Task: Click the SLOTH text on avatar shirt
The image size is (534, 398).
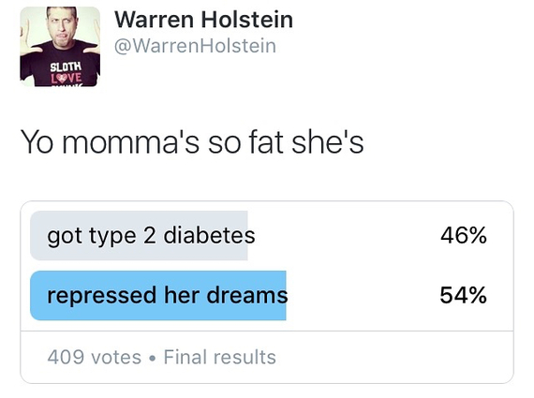Action: tap(66, 66)
